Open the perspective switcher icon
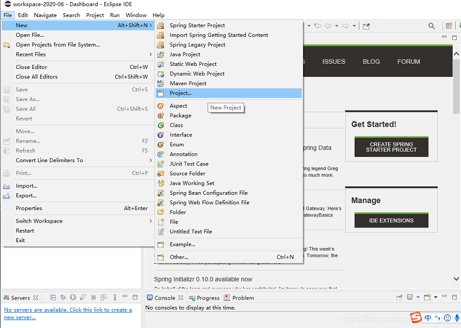461x328 pixels. (448, 25)
